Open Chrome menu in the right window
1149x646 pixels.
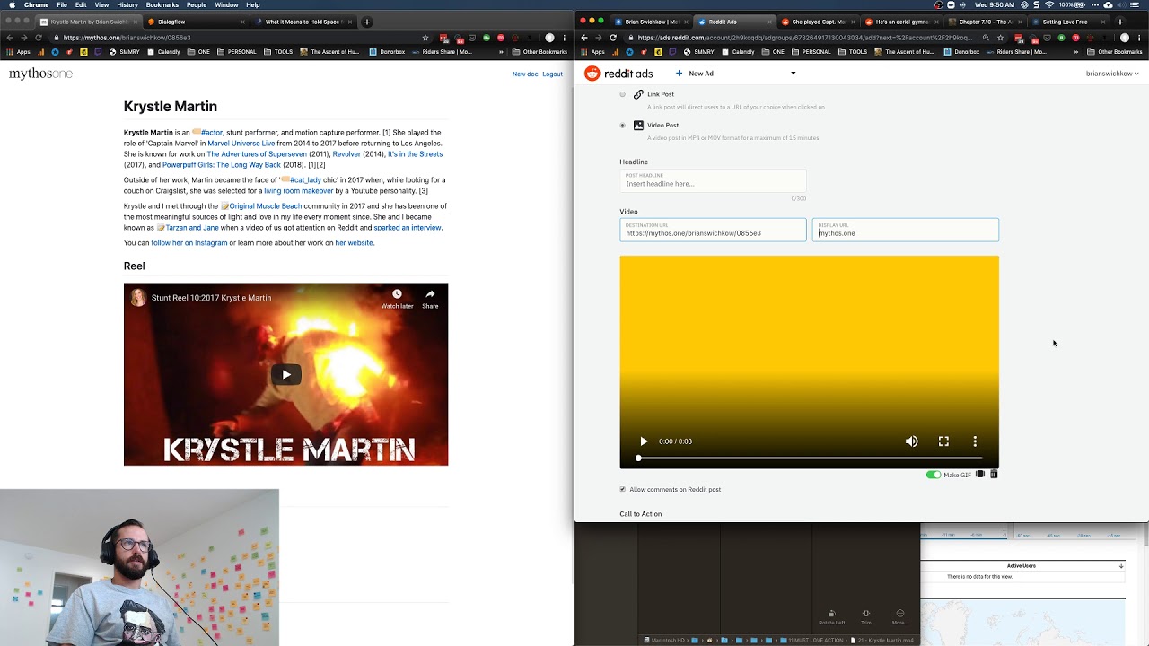tap(1140, 38)
